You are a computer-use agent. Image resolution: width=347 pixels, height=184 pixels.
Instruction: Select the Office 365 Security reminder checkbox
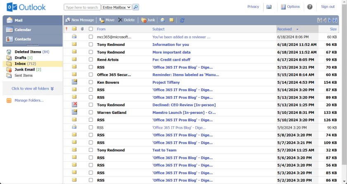click(x=91, y=74)
